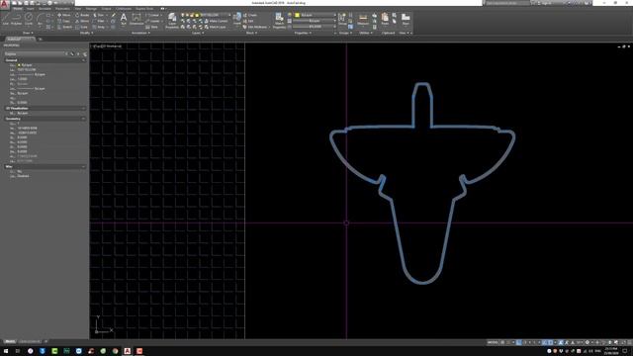633x356 pixels.
Task: Click MODEL space button in status bar
Action: tap(493, 342)
